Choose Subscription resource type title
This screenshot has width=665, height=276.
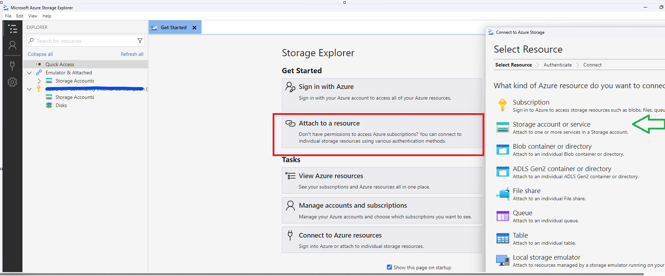(531, 102)
